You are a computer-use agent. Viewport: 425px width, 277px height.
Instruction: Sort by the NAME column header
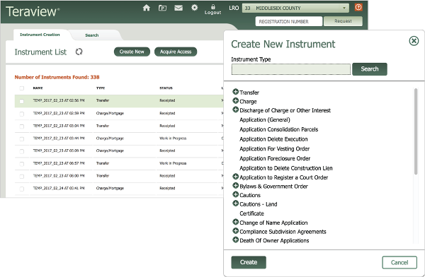tap(38, 88)
